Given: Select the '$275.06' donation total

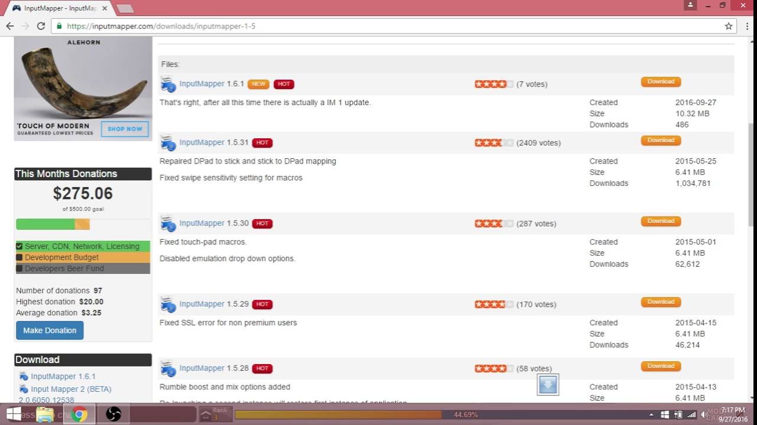Looking at the screenshot, I should (x=83, y=193).
